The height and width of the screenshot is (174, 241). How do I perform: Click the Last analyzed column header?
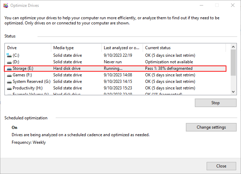click(122, 48)
